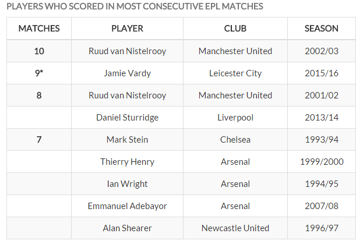Click the 2002/03 season cell
The image size is (356, 244).
[321, 51]
